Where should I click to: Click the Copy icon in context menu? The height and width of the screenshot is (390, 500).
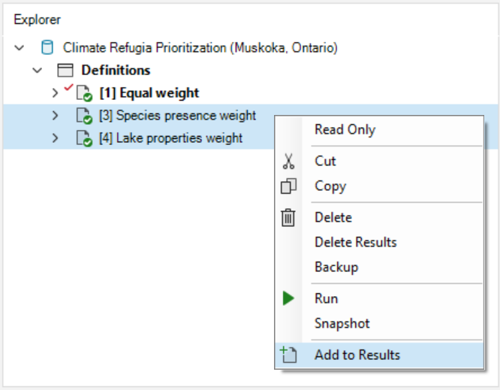[289, 186]
